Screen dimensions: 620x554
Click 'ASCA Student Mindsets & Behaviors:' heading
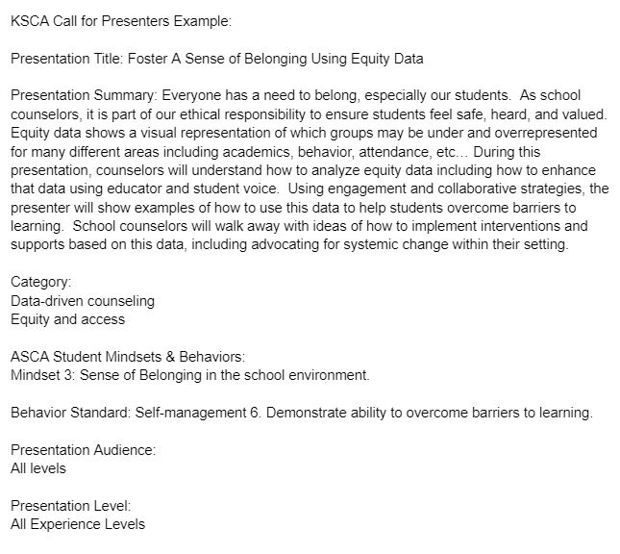(x=128, y=357)
